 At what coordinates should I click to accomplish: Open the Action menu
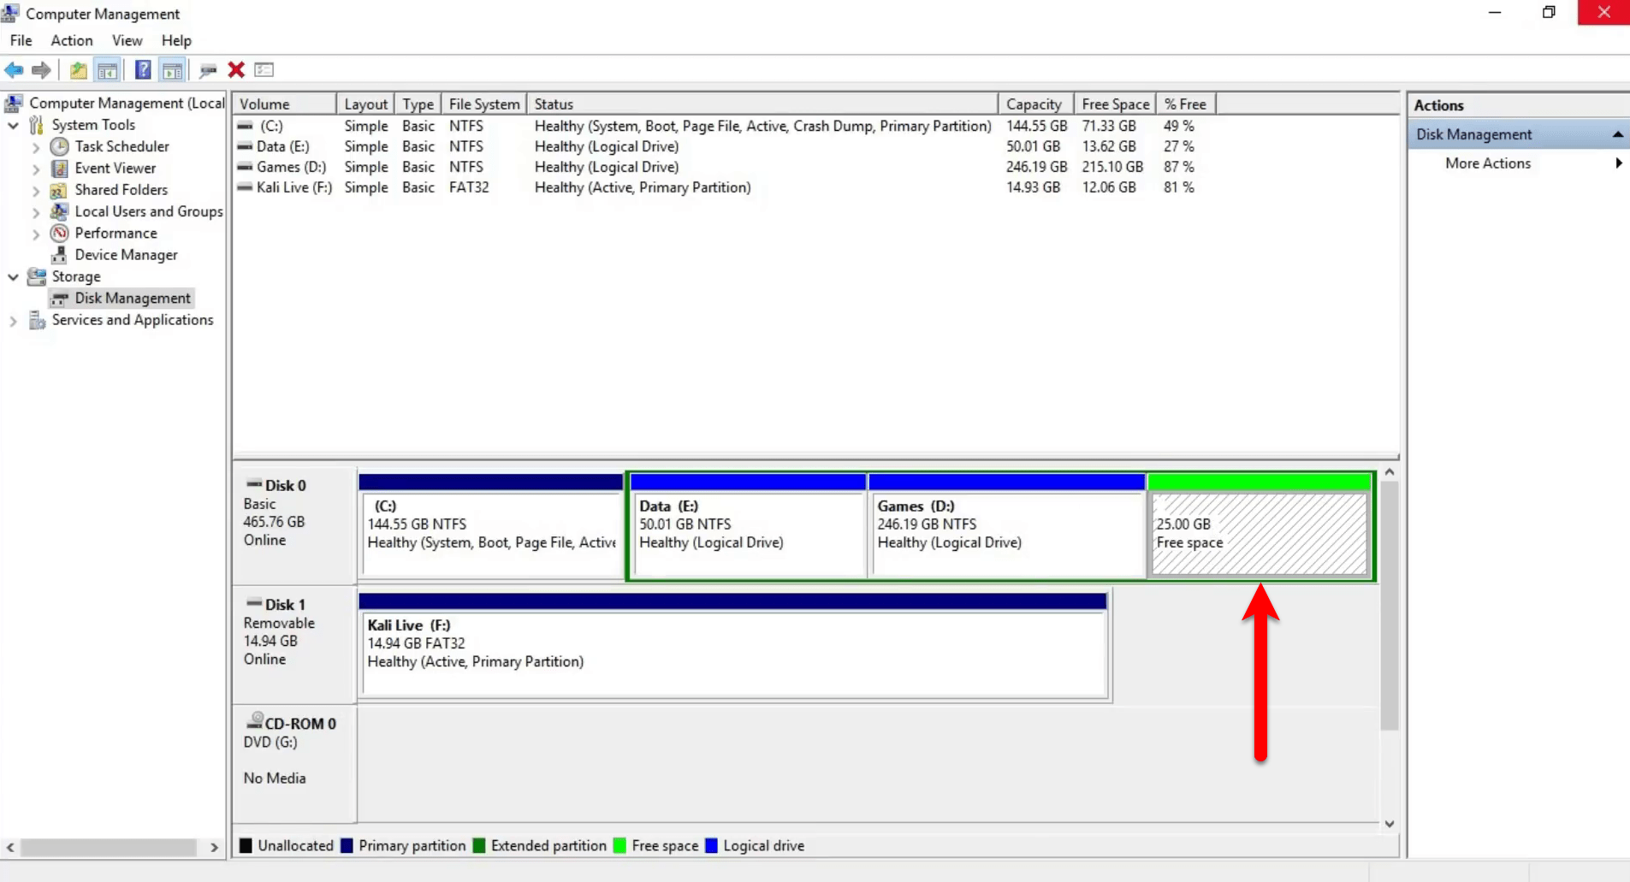click(x=72, y=40)
